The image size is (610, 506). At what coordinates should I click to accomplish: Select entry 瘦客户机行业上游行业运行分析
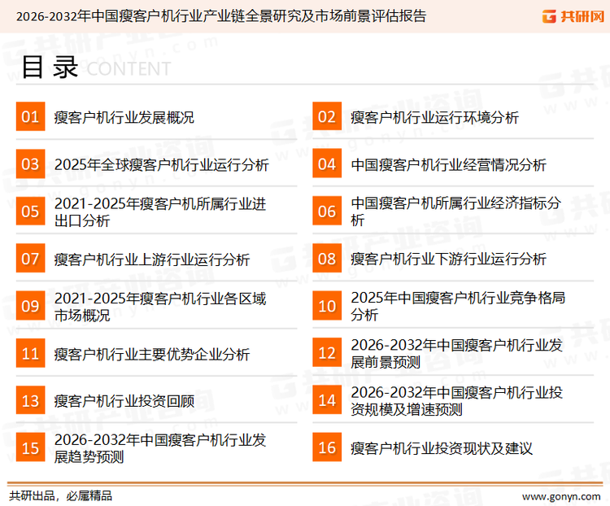coord(152,260)
